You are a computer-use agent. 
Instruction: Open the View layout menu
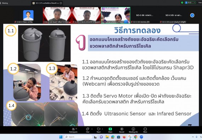click(x=200, y=2)
